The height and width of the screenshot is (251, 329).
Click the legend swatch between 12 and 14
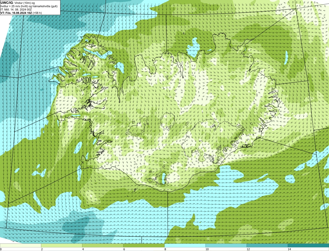(267, 245)
